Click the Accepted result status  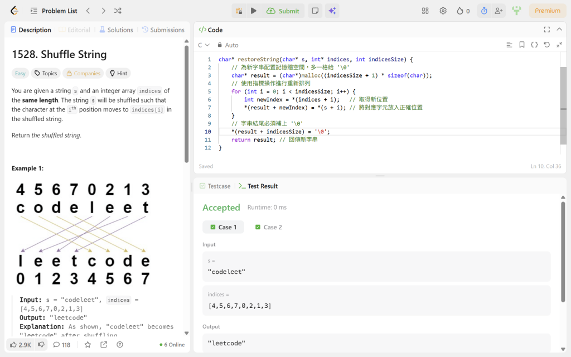[221, 208]
